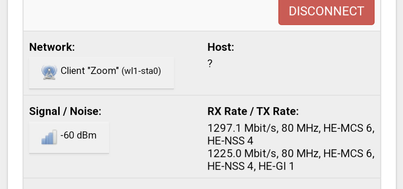The image size is (403, 189).
Task: Click the standalone HE-NSS 4 line under RX rate
Action: pyautogui.click(x=230, y=141)
